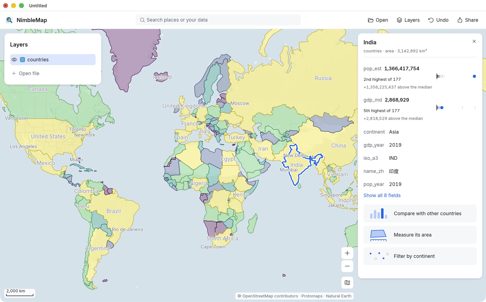Click the Egypt map label
Screen dimensions: 486x302
(x=228, y=159)
